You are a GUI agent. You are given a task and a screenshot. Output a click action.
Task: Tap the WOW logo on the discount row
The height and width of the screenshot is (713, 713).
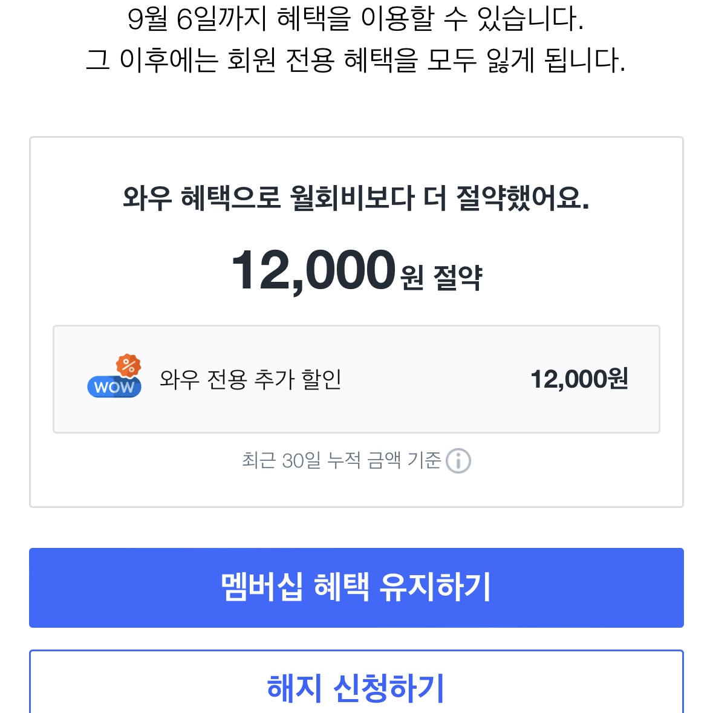(x=114, y=386)
